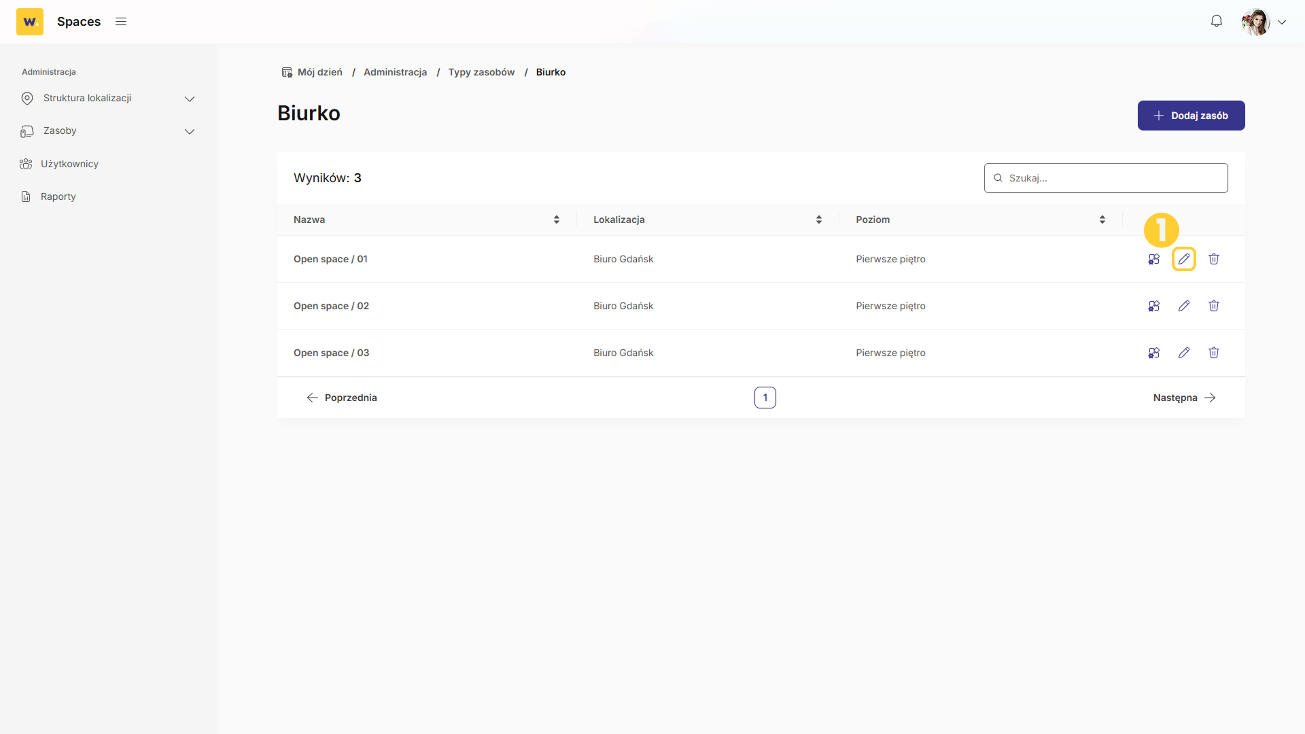
Task: Expand the user account dropdown chevron
Action: (1282, 22)
